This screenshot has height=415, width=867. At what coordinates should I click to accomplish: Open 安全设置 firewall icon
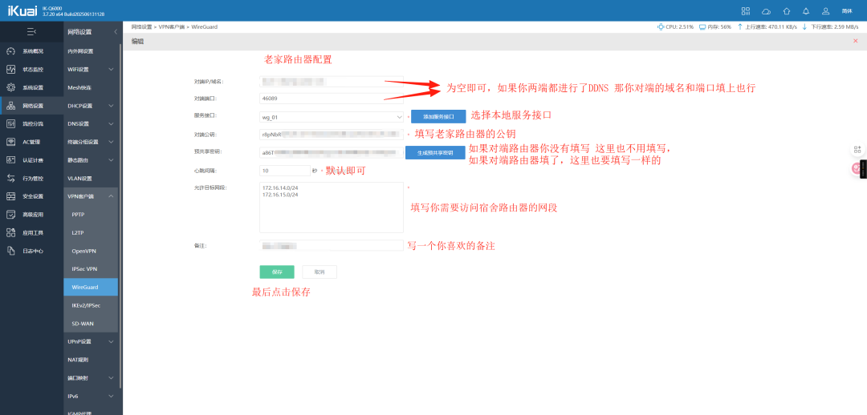(x=10, y=196)
